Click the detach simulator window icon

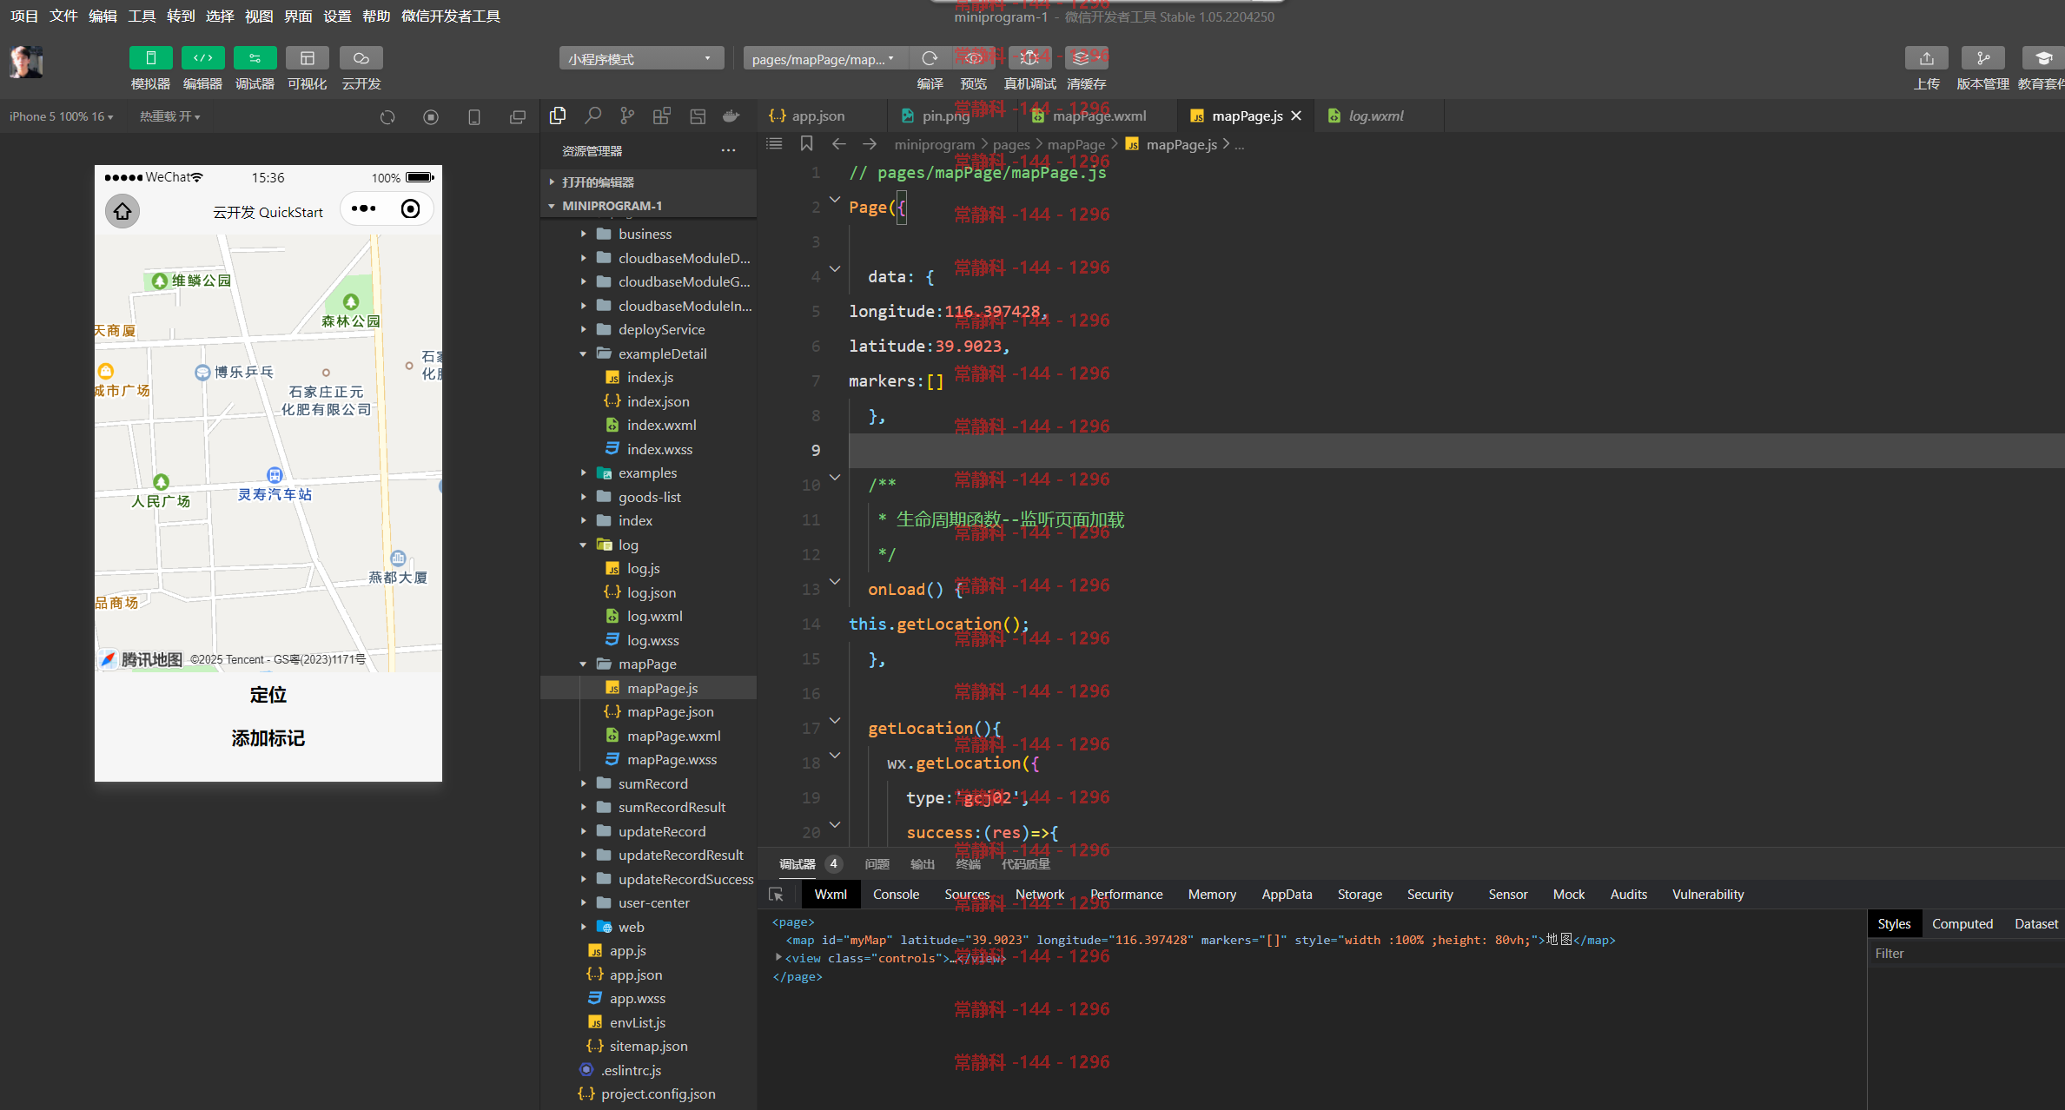pyautogui.click(x=518, y=116)
